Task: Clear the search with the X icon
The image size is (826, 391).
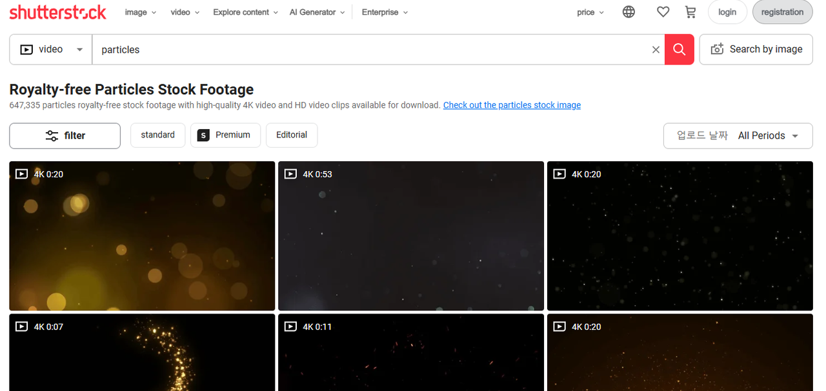Action: [x=656, y=50]
